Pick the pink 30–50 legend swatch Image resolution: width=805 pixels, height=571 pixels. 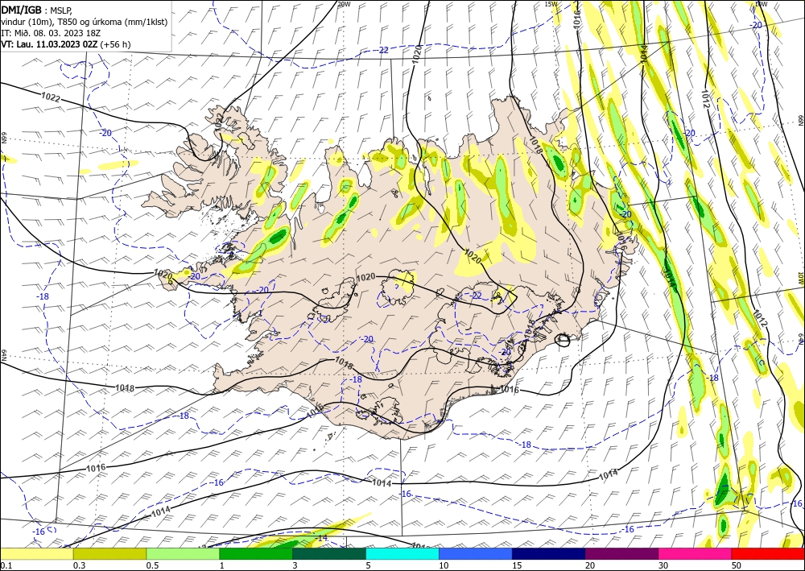click(696, 553)
